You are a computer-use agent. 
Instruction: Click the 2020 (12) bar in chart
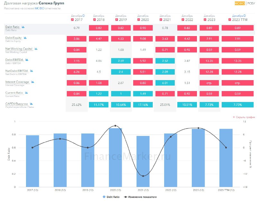click(115, 157)
